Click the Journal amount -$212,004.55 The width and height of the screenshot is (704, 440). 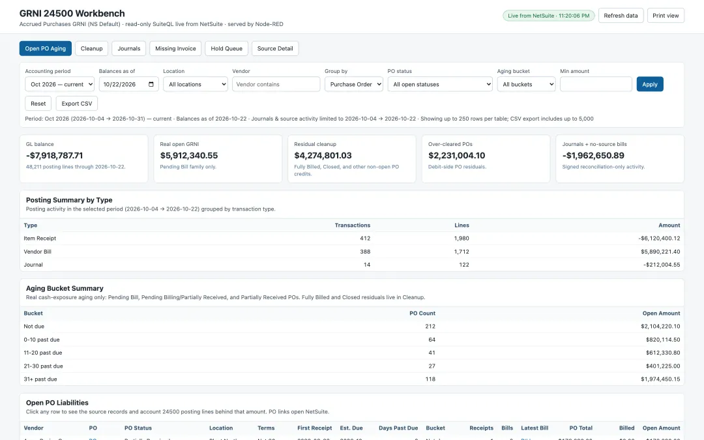tap(662, 265)
